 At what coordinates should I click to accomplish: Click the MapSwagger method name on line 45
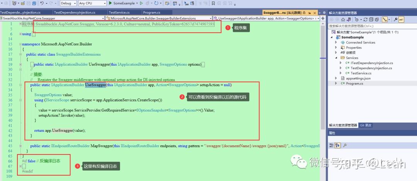pyautogui.click(x=101, y=146)
